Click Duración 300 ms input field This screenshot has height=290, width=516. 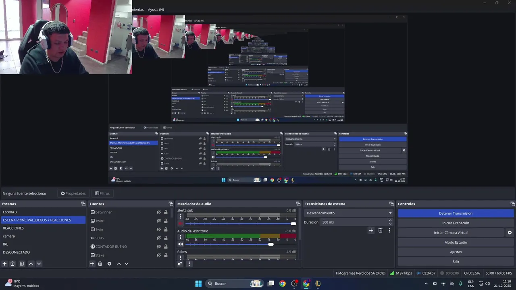coord(354,222)
